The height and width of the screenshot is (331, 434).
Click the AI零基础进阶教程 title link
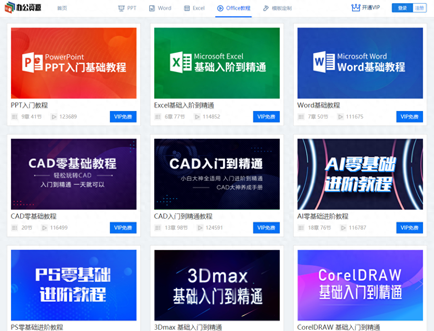tap(323, 216)
